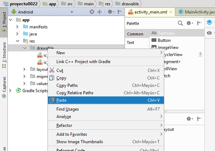Click the collapse all icon in Project panel
Screen dimensions: 215x151
[x=100, y=12]
